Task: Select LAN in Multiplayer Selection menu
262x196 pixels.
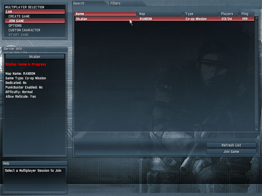Action: [35, 12]
